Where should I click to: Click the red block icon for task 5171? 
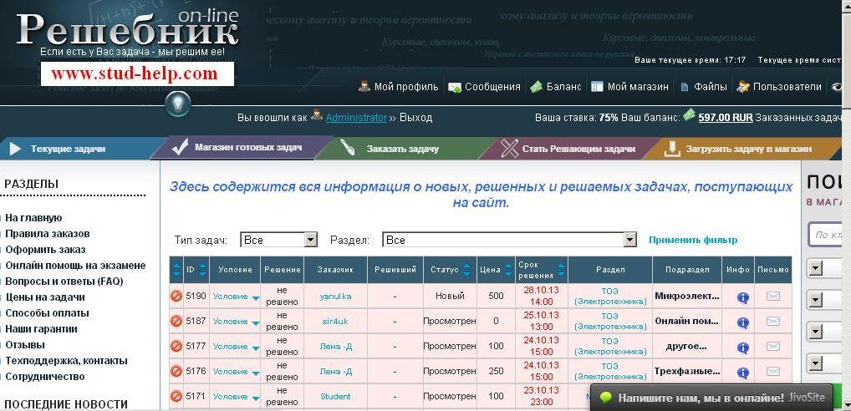coord(176,396)
